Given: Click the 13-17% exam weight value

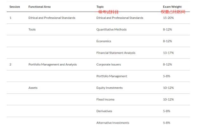Looking at the screenshot, I should pyautogui.click(x=169, y=53).
